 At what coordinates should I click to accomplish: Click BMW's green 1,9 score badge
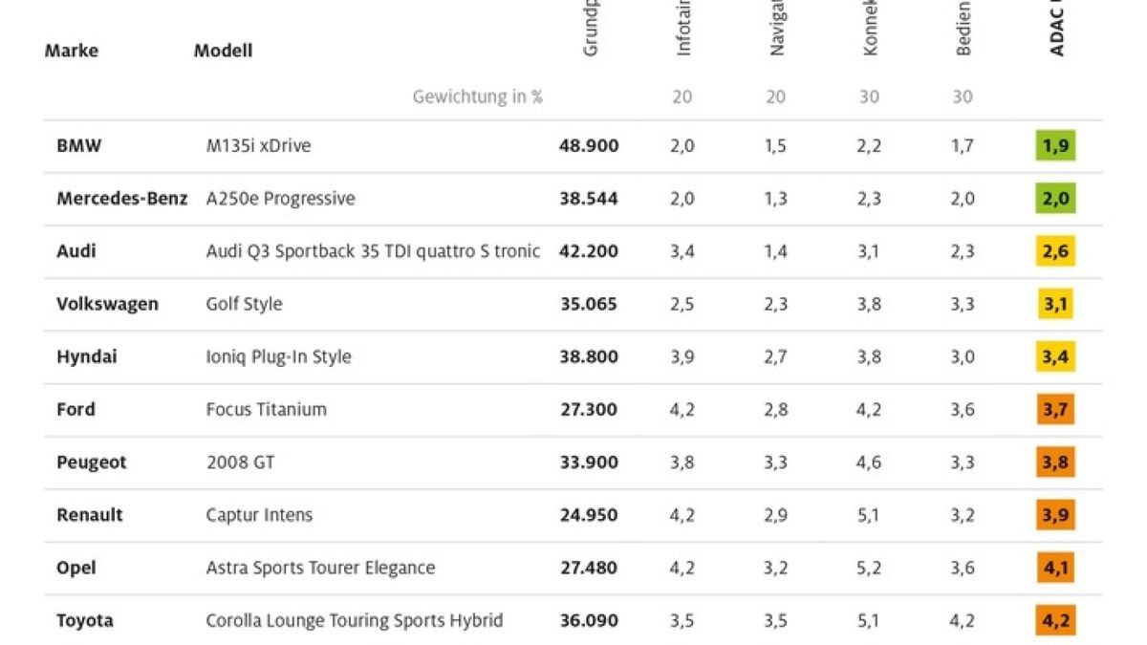(x=1055, y=146)
